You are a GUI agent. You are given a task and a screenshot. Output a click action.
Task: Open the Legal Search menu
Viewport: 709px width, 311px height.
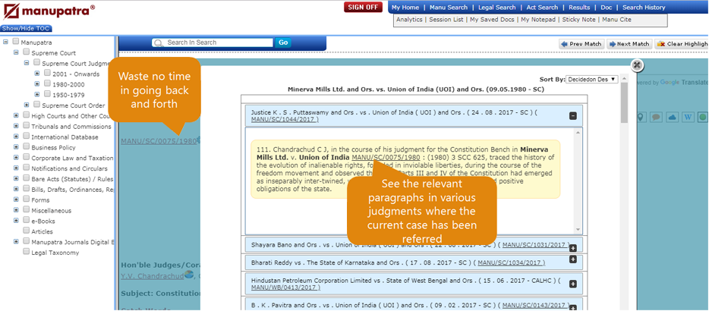[x=496, y=8]
